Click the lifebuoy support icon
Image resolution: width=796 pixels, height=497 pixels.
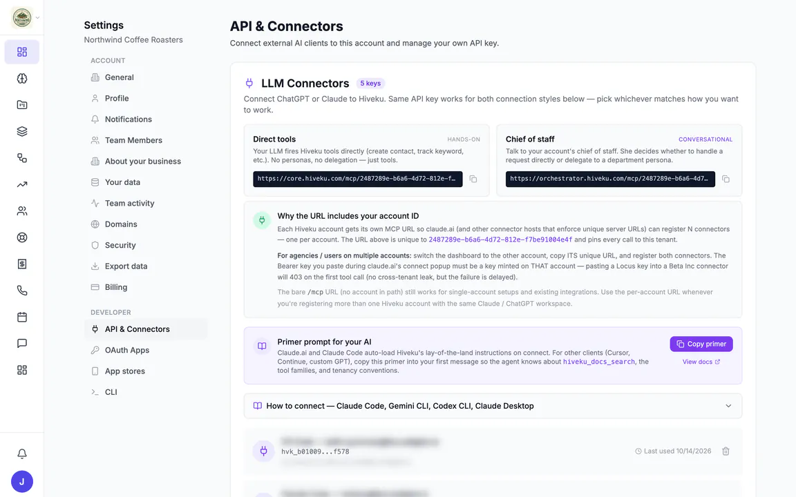click(x=22, y=237)
